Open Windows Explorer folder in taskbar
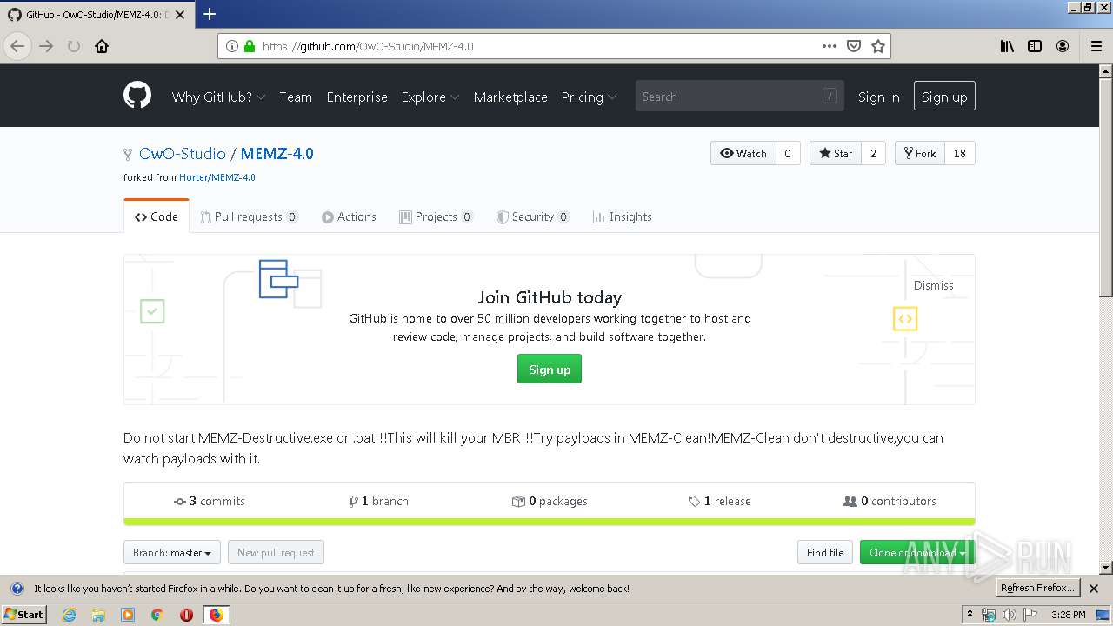 98,615
